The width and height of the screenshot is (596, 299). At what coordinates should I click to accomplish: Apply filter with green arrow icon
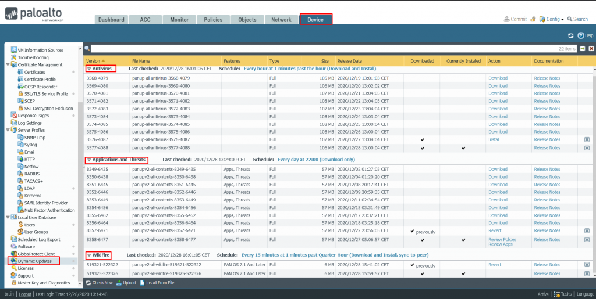pyautogui.click(x=583, y=49)
